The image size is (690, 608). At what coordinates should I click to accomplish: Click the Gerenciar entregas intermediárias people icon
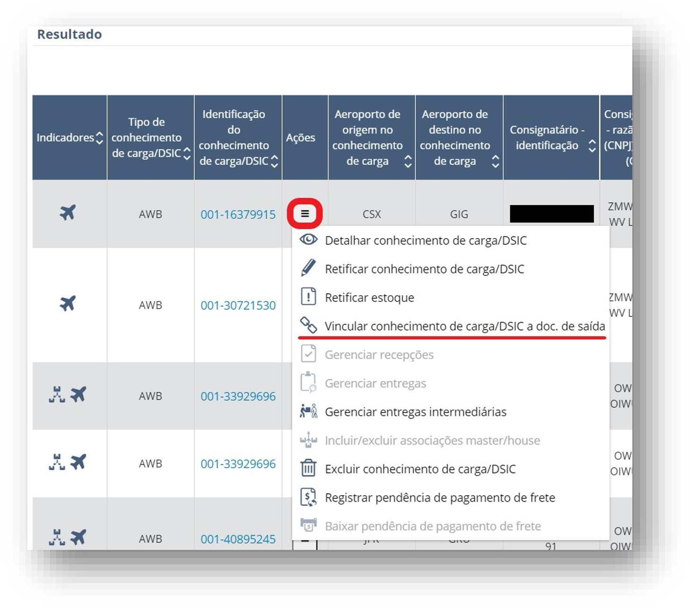(x=308, y=411)
